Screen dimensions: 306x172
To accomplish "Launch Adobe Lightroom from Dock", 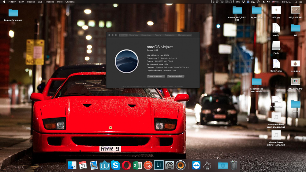I will tap(159, 165).
